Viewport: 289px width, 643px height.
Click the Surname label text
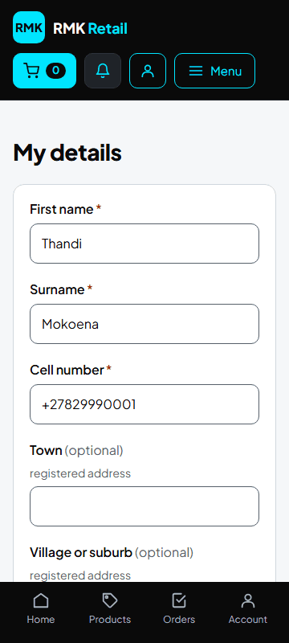click(x=57, y=289)
